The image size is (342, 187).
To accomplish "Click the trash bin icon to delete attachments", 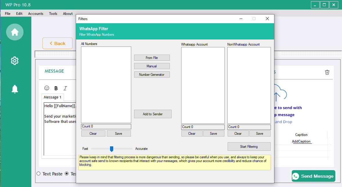I will 327,72.
